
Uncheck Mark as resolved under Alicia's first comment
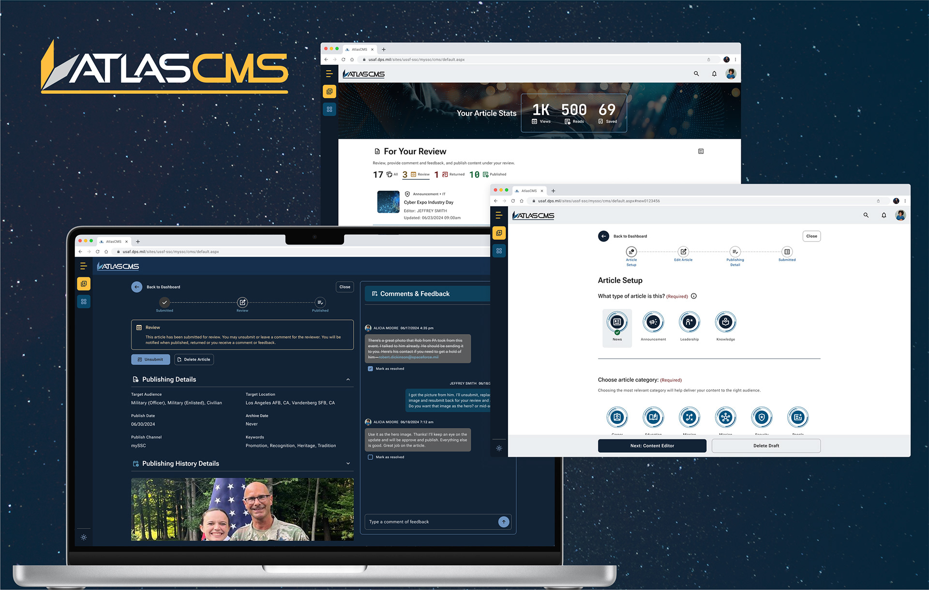click(x=370, y=369)
